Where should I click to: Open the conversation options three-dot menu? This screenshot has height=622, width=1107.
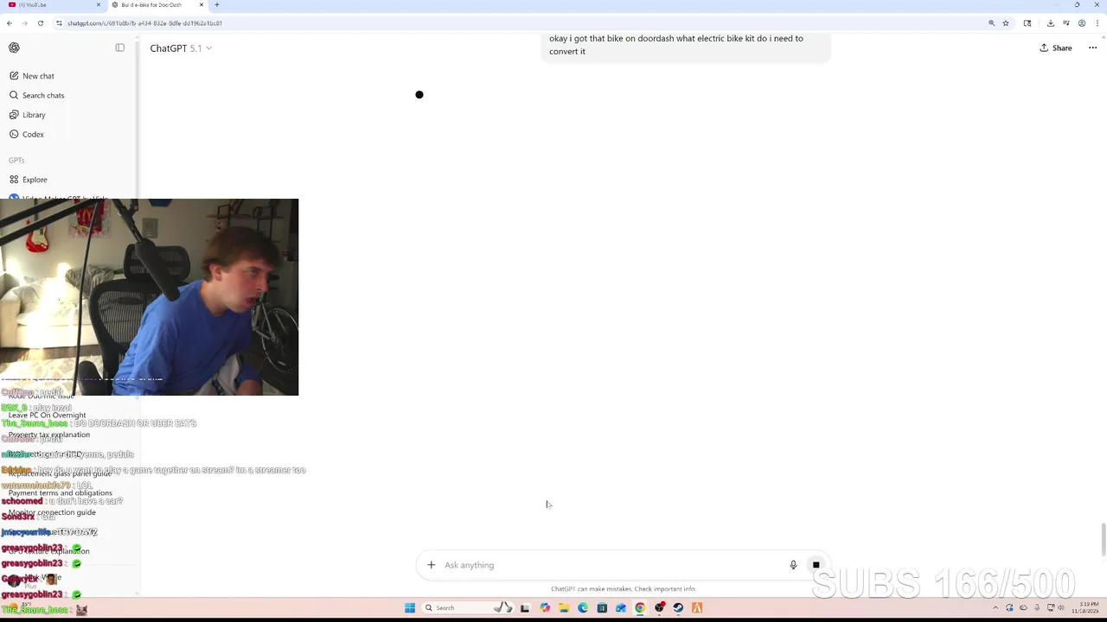tap(1092, 48)
